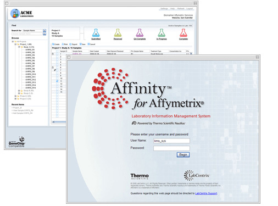Expand the Project 2 tree node

15,96
